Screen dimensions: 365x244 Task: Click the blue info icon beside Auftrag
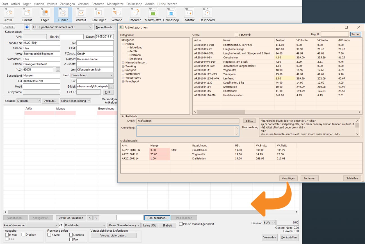[27, 27]
